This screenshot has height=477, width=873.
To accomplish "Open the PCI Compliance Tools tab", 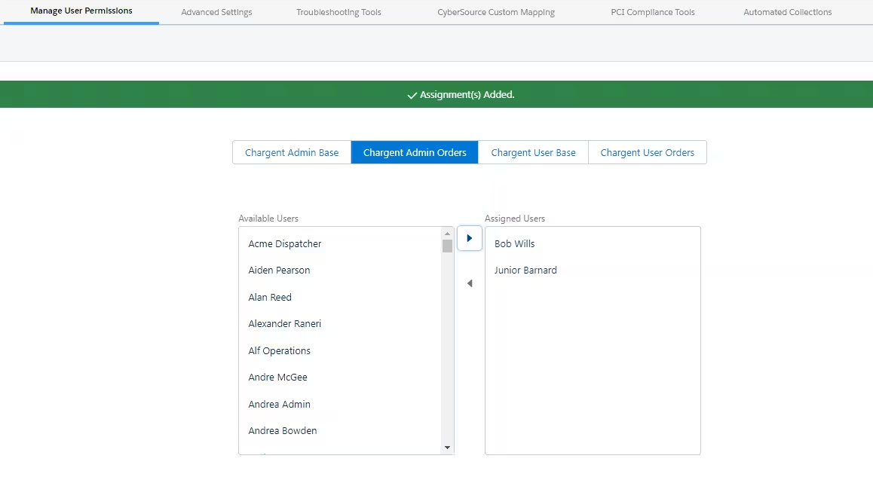I will (653, 12).
